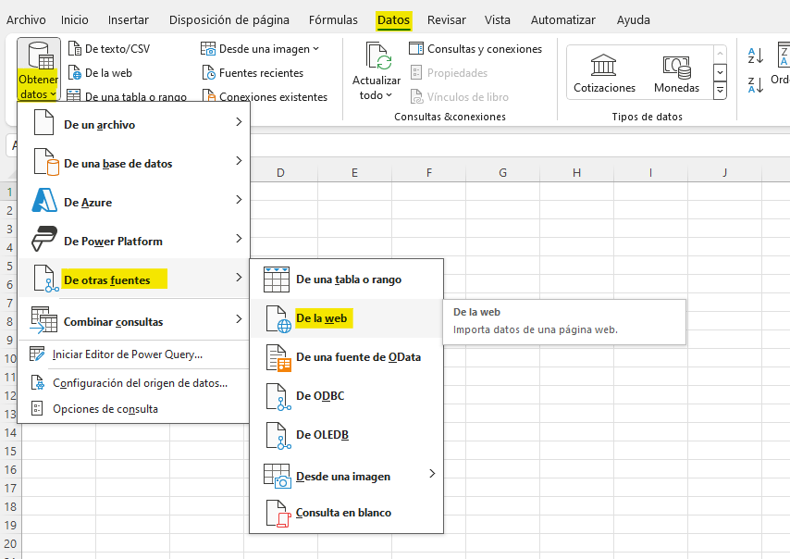
Task: Choose De una base de datos entry
Action: (133, 161)
